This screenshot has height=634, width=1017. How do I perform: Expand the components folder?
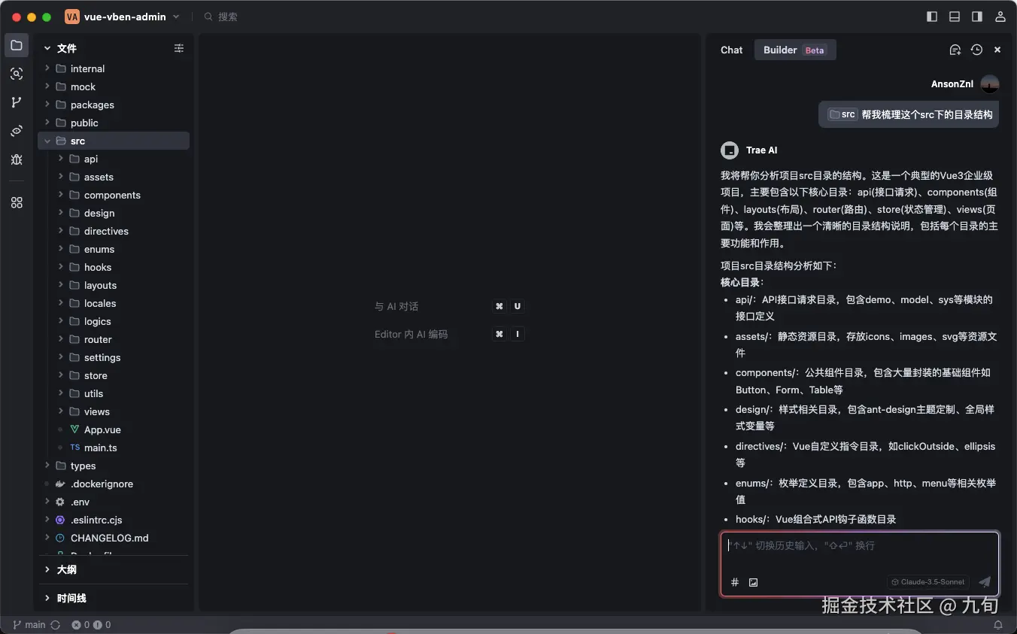pos(114,195)
